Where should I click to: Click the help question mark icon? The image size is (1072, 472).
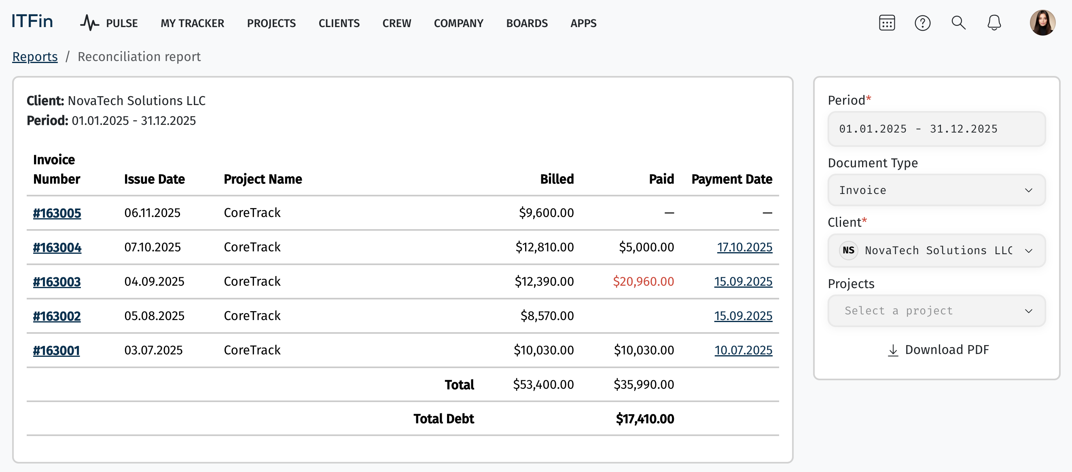coord(922,23)
